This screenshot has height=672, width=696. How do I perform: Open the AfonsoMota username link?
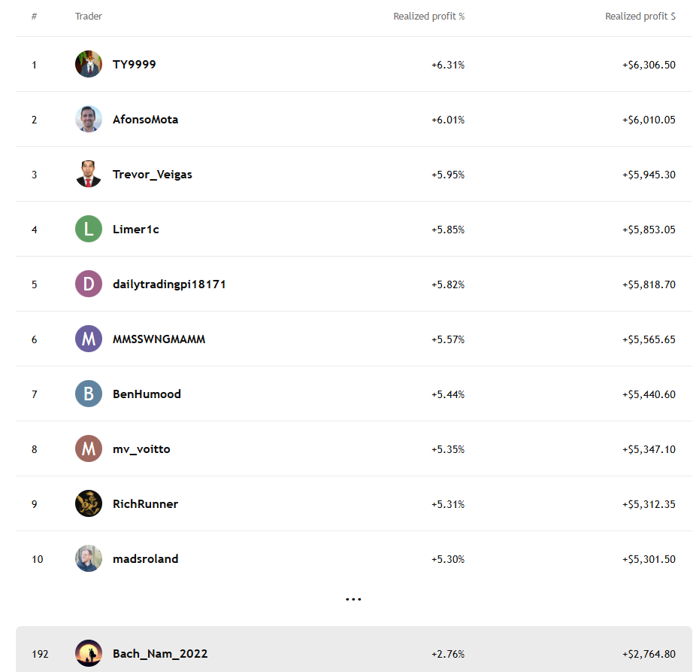point(146,120)
